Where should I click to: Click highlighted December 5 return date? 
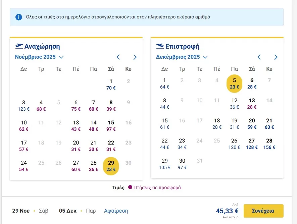[235, 83]
